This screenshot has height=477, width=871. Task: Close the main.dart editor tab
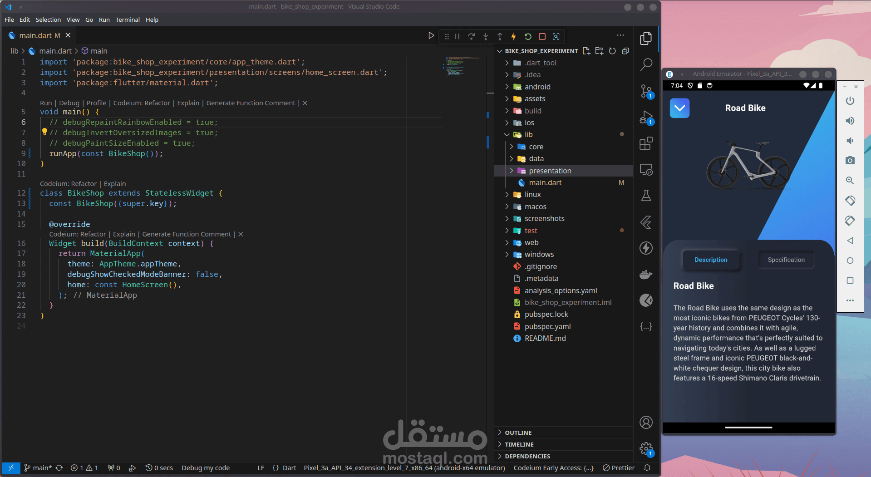(68, 35)
